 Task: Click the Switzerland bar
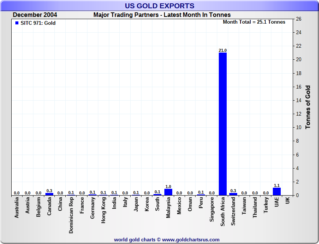(x=233, y=194)
